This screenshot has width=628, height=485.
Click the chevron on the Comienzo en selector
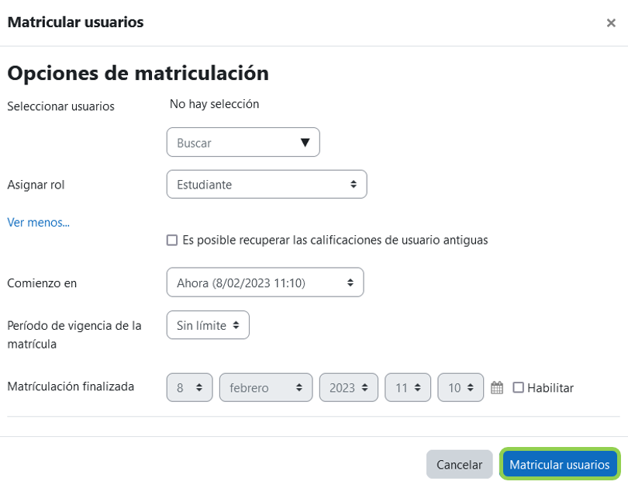(352, 282)
